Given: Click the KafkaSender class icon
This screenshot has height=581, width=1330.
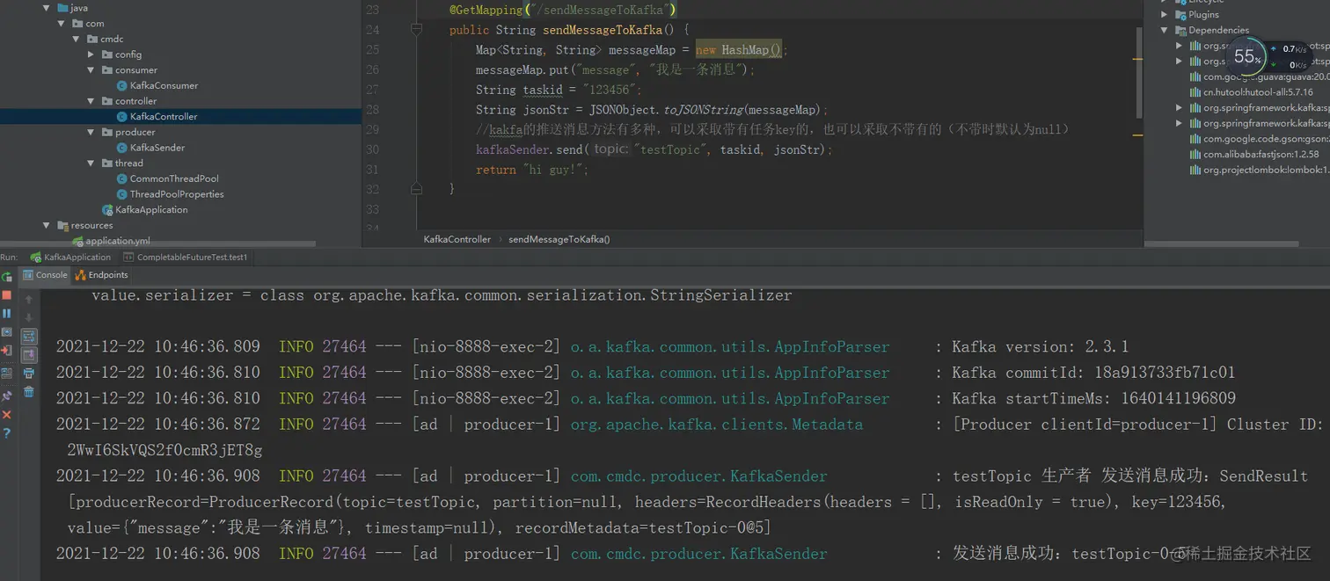Looking at the screenshot, I should point(122,148).
